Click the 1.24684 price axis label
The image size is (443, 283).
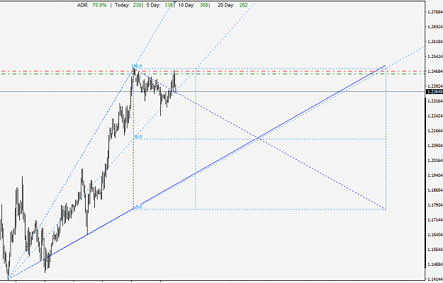(x=434, y=71)
